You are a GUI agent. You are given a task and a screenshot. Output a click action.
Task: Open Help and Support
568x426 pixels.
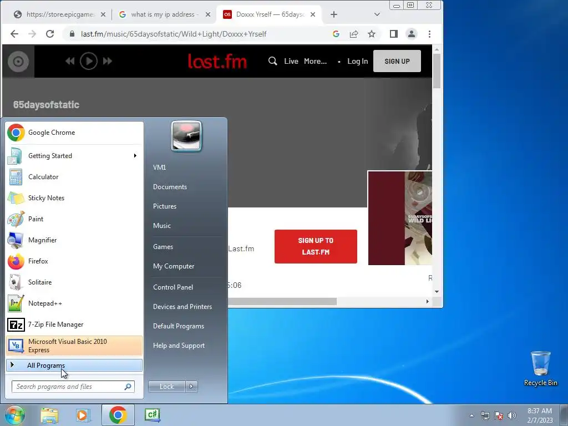[x=179, y=346]
